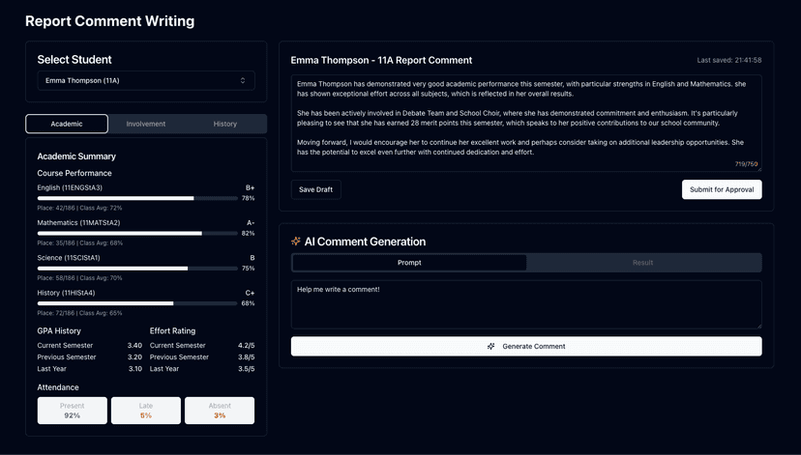Click the AI prompt text box
Image resolution: width=801 pixels, height=455 pixels.
526,304
